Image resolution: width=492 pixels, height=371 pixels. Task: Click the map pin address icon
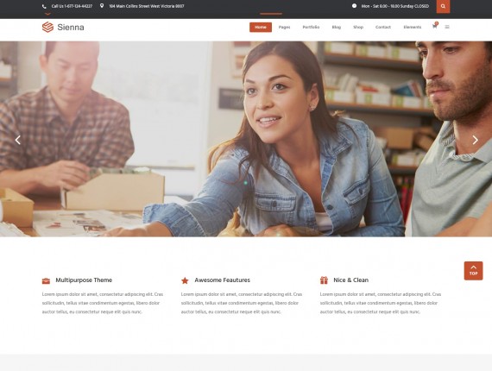click(102, 6)
